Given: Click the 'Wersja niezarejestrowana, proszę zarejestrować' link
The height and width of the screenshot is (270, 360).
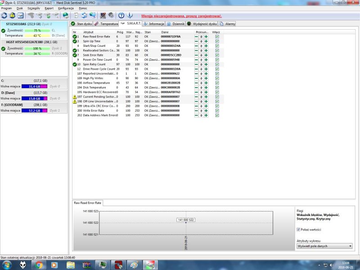Looking at the screenshot, I should point(181,16).
